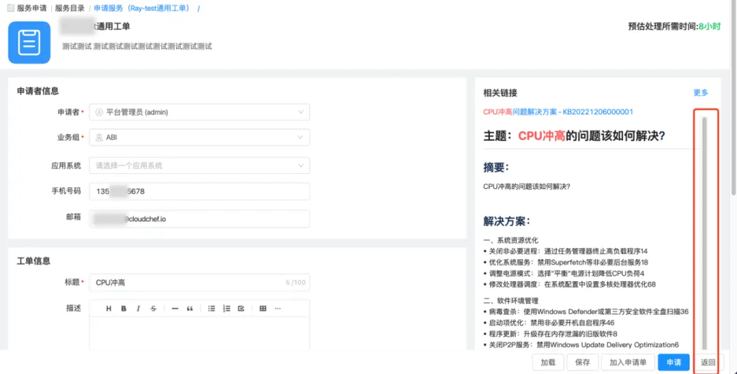Open CPU冲高问题解决方案 knowledge base link

558,112
